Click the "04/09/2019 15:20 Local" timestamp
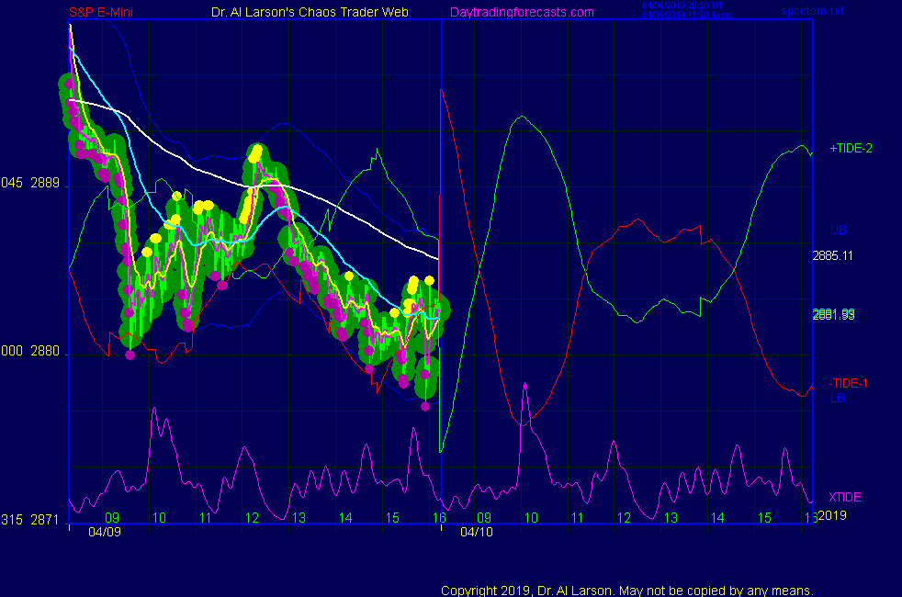This screenshot has width=902, height=597. pyautogui.click(x=687, y=15)
